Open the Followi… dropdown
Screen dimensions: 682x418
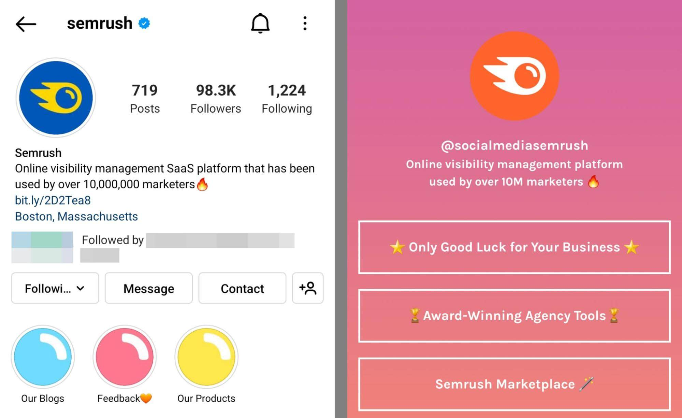[55, 288]
